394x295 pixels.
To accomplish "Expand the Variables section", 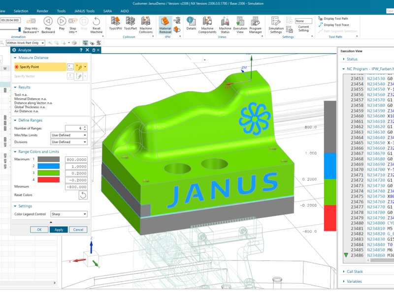I will pos(344,281).
